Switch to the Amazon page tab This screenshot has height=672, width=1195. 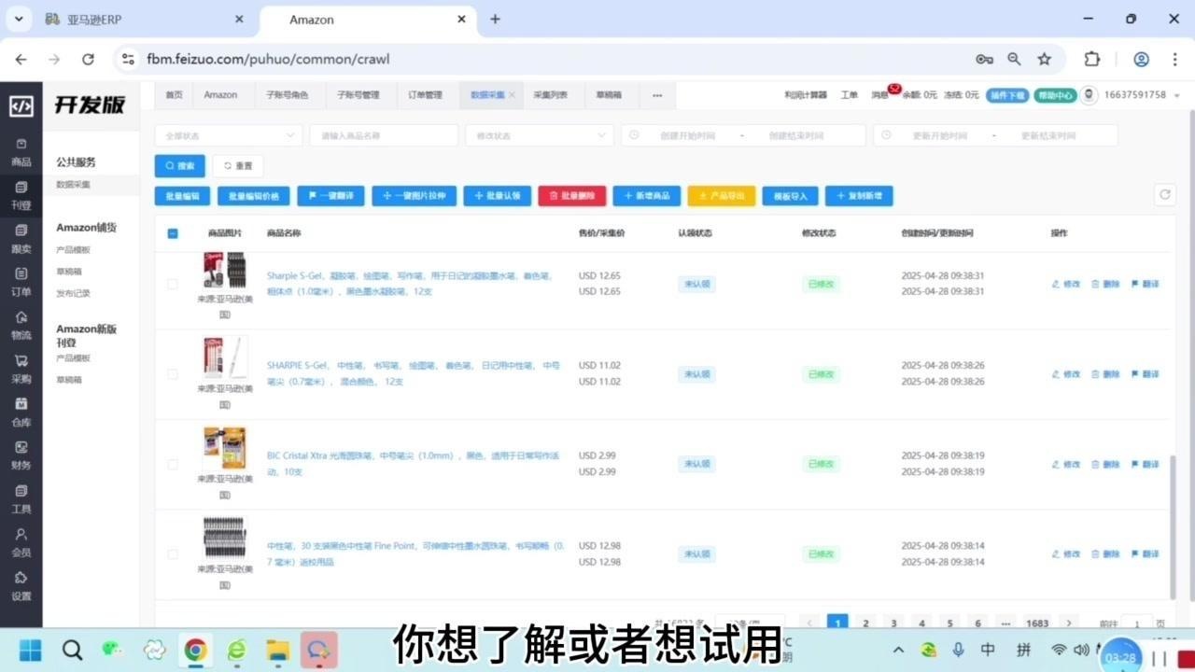220,95
